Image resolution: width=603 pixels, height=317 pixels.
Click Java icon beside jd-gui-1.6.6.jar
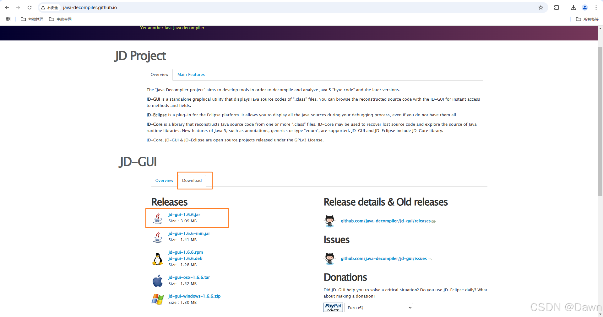pos(158,218)
